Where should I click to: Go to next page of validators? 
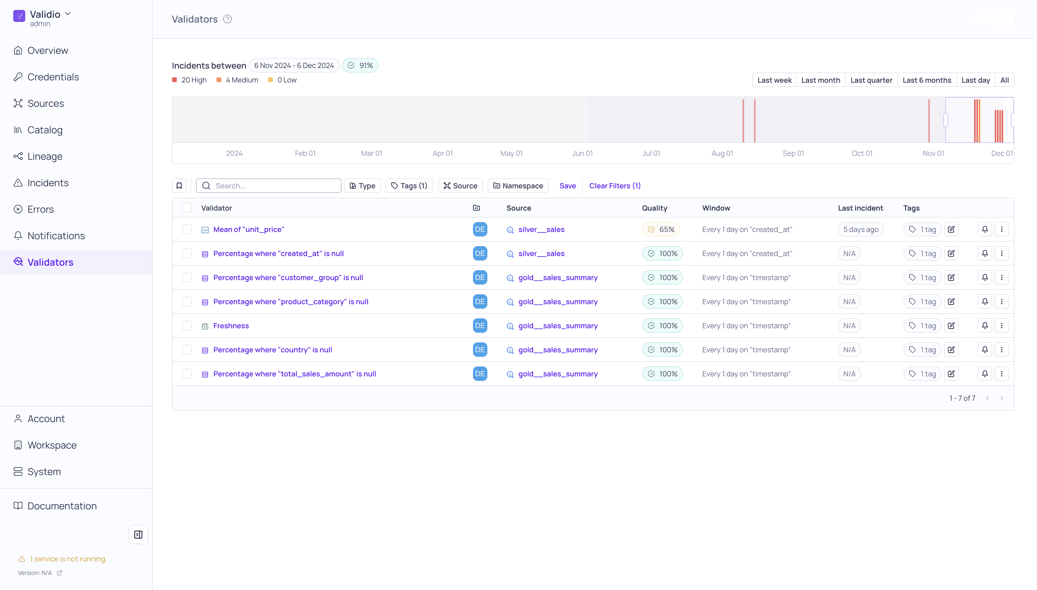point(1002,398)
